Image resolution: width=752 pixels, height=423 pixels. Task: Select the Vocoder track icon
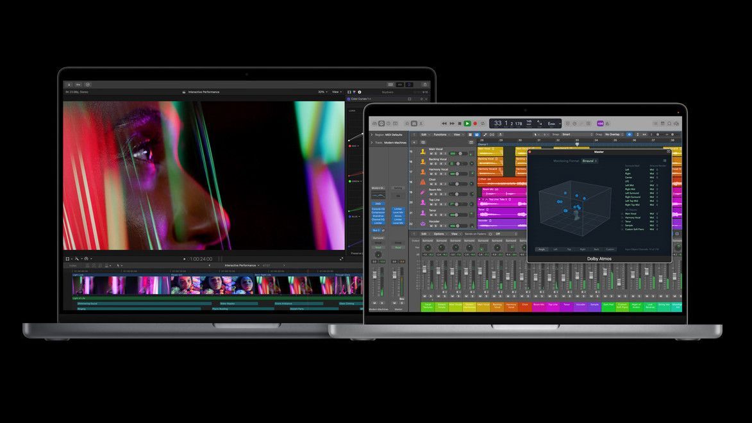pyautogui.click(x=423, y=224)
